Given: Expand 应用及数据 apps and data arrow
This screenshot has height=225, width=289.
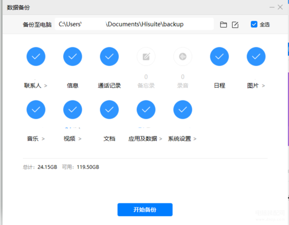Looking at the screenshot, I should point(161,139).
